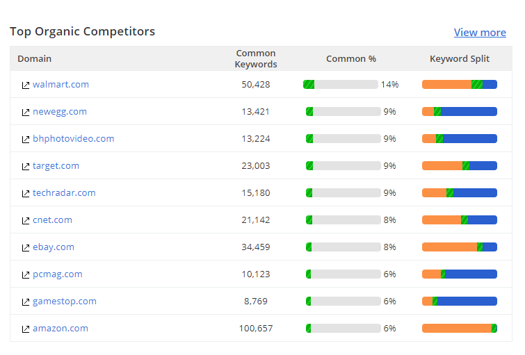Click the Domain column header
The width and height of the screenshot is (525, 355).
coord(35,59)
